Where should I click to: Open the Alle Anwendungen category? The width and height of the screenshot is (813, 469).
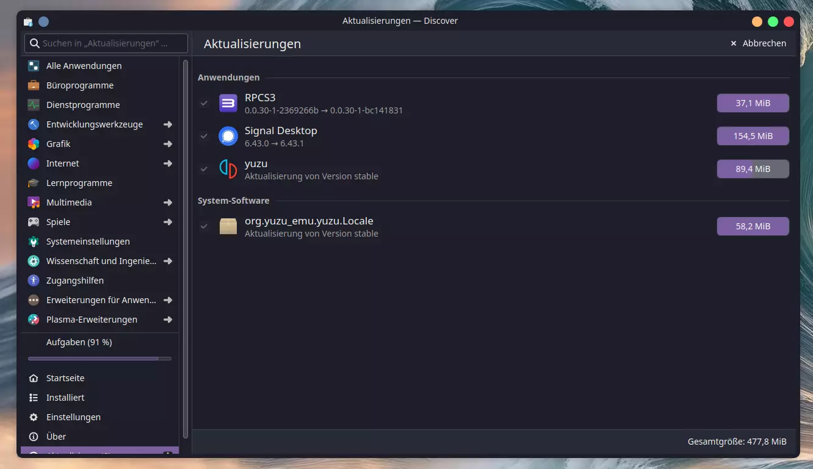(100, 66)
